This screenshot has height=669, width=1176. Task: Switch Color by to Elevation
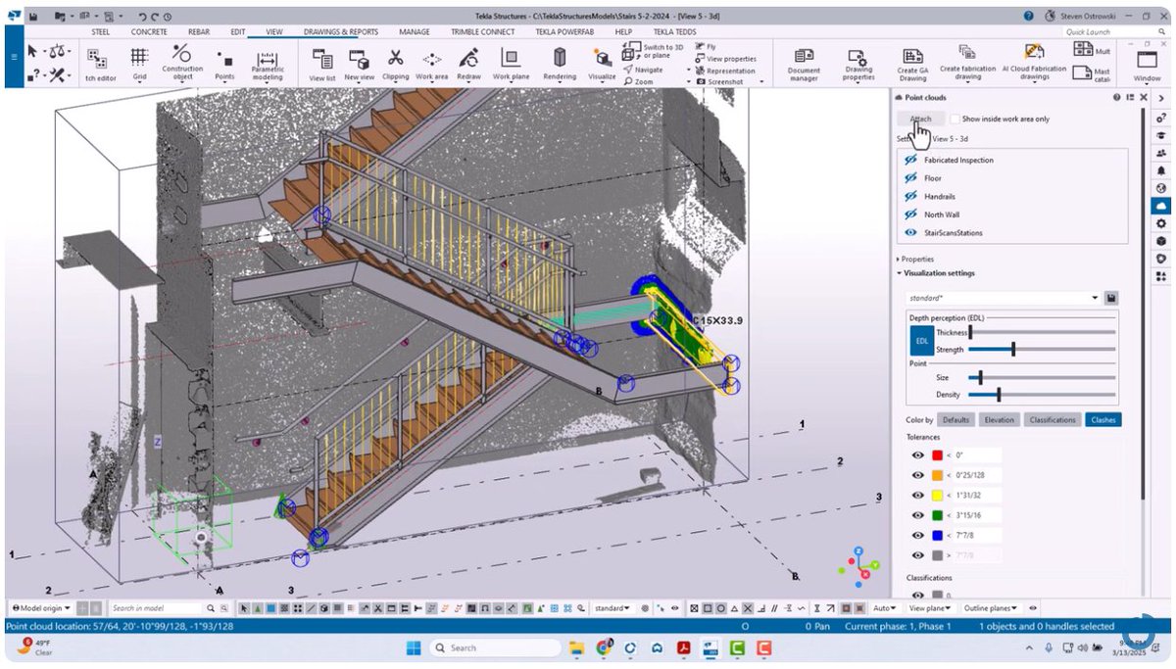[999, 419]
